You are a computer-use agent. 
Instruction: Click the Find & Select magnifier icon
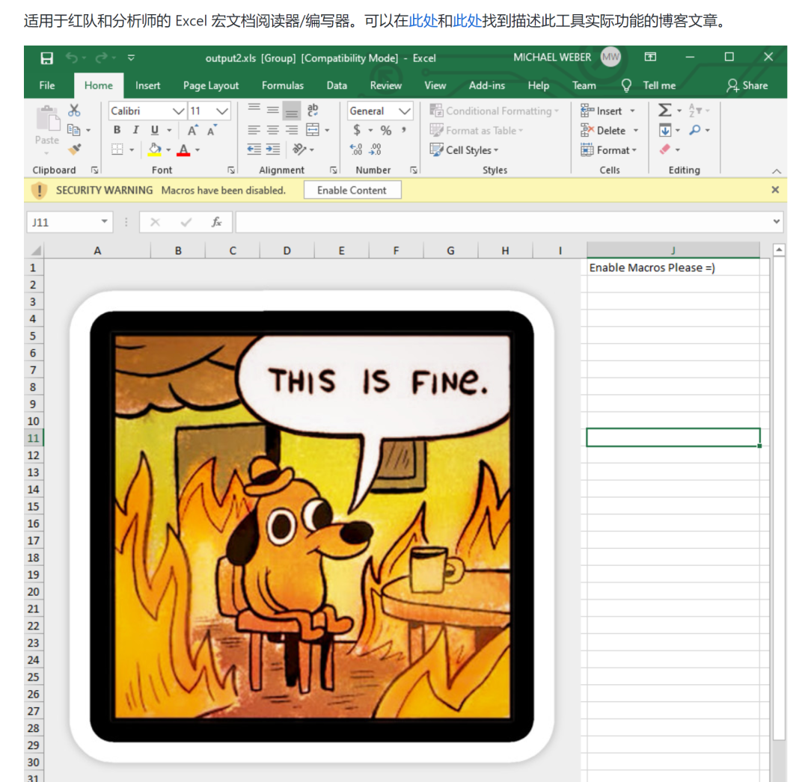[695, 130]
